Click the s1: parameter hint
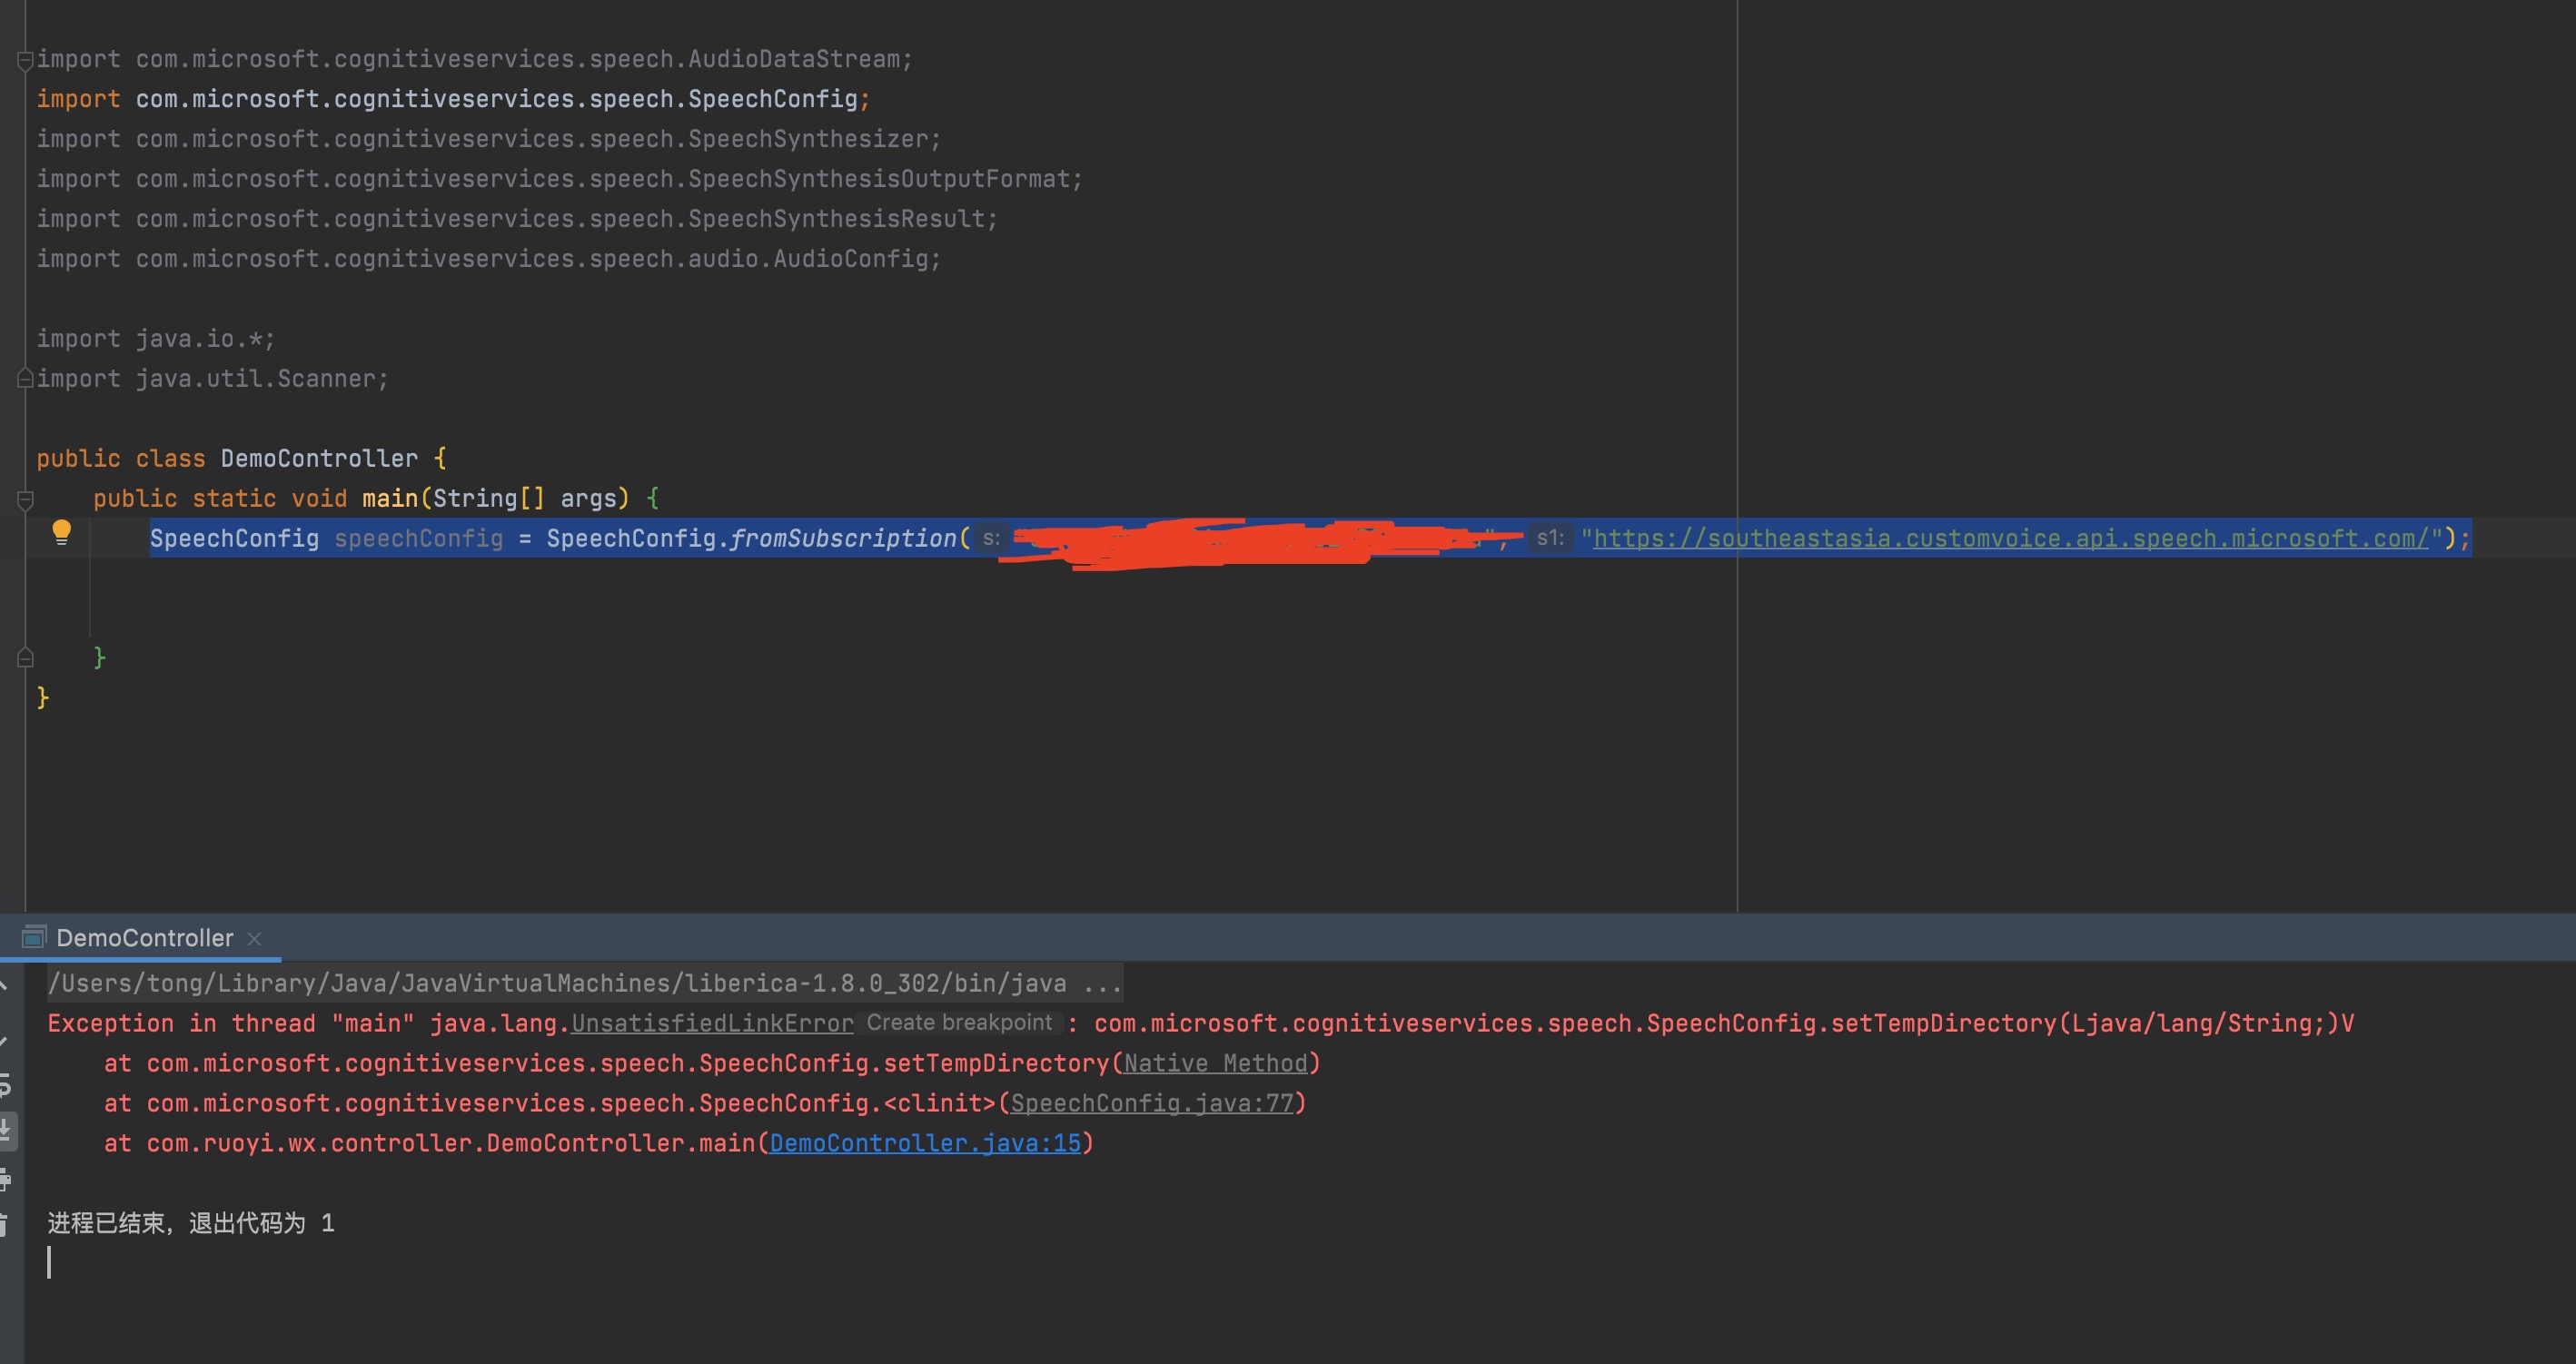 point(1550,538)
